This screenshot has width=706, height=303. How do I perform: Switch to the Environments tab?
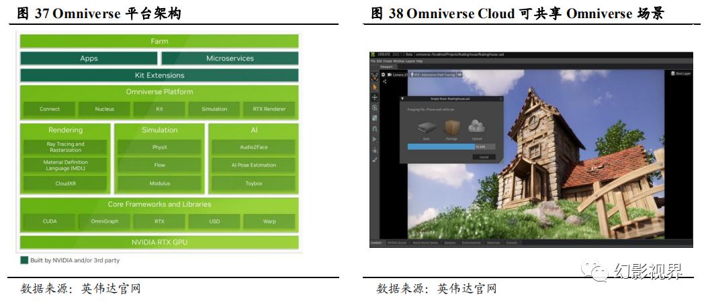click(471, 243)
